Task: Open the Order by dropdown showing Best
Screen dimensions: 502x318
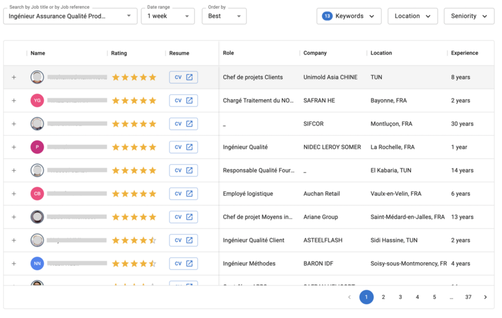Action: coord(224,16)
